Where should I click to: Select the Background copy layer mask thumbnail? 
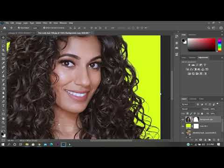tap(196, 119)
